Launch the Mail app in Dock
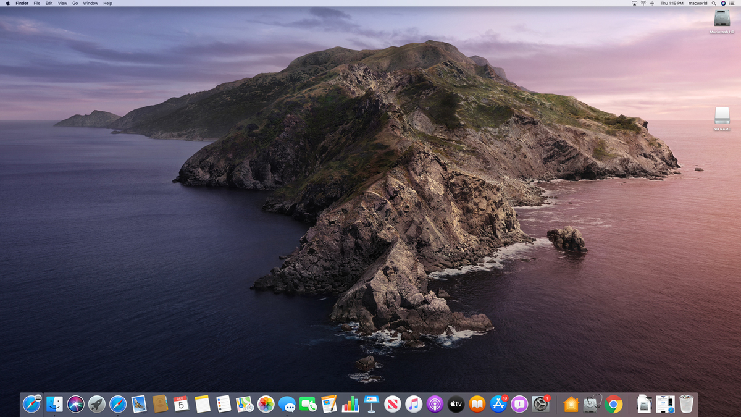Image resolution: width=741 pixels, height=417 pixels. tap(139, 404)
